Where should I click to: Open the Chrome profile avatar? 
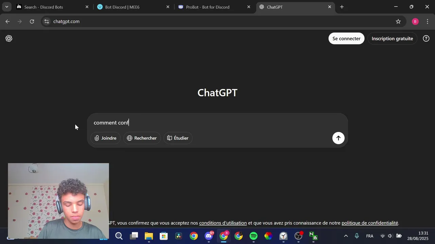coord(415,21)
